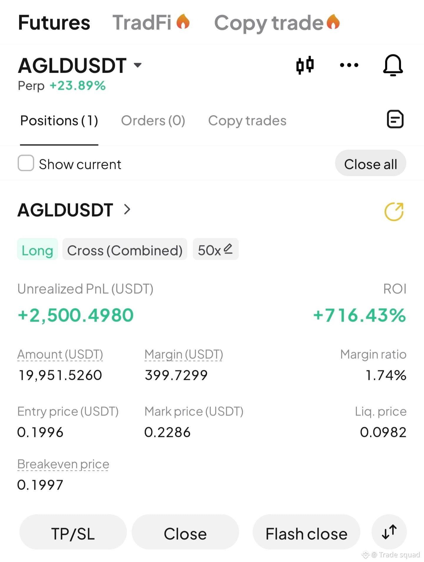The height and width of the screenshot is (562, 424).
Task: Open AGLDUSDT position details chevron
Action: click(127, 209)
